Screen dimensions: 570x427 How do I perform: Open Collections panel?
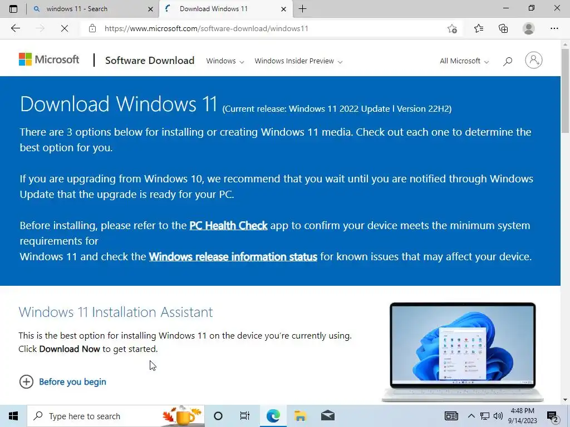(x=503, y=28)
